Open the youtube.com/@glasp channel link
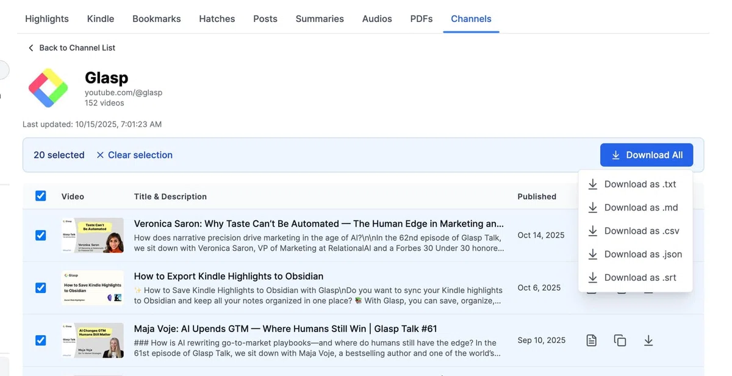 coord(123,93)
